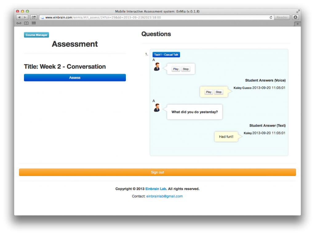The image size is (315, 235).
Task: Open the Einbrain Lab link
Action: [x=156, y=189]
